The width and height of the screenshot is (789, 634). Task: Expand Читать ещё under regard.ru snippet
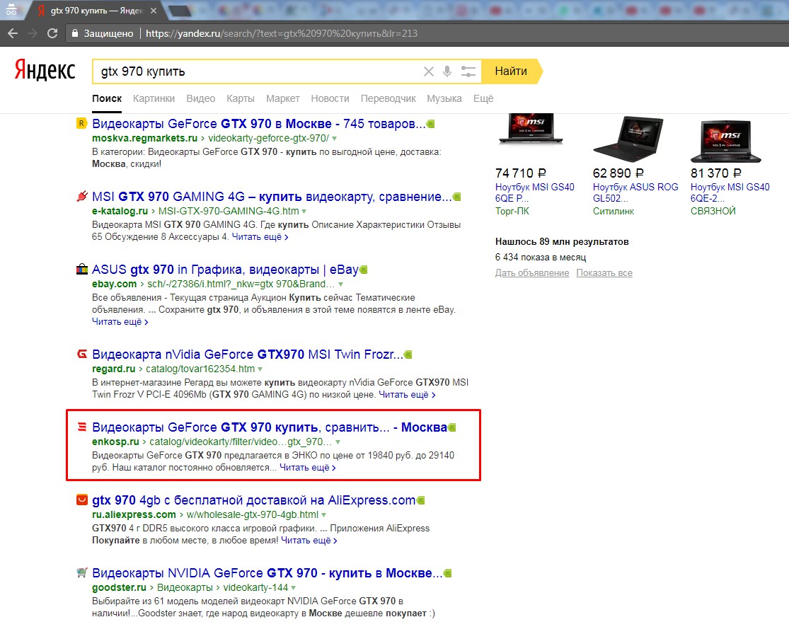[x=407, y=395]
